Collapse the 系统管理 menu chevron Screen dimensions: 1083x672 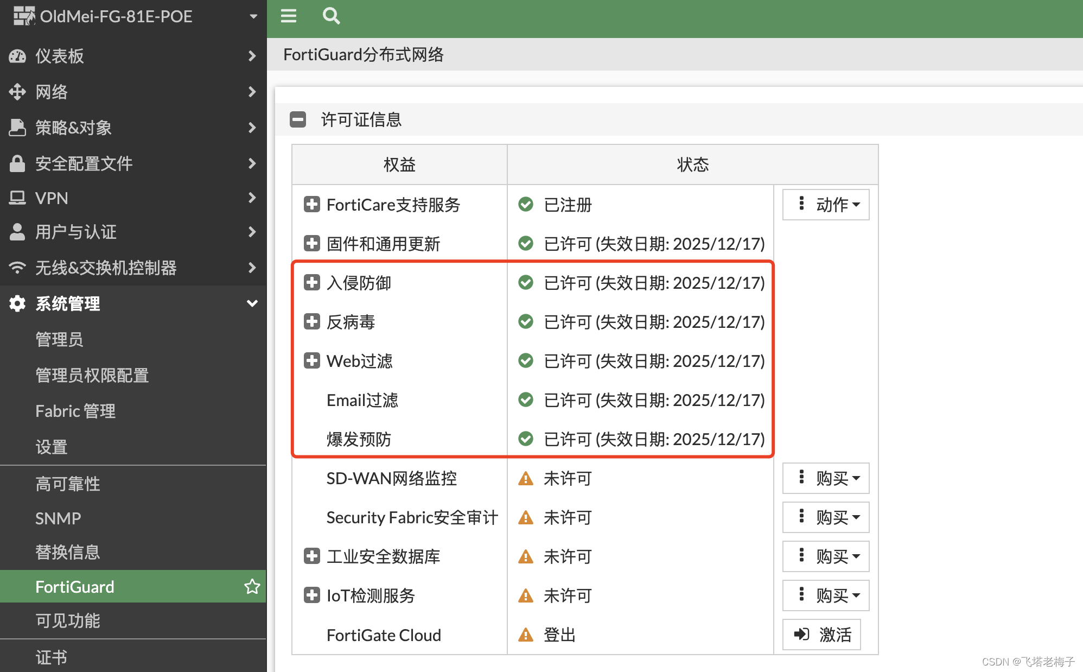(x=252, y=303)
